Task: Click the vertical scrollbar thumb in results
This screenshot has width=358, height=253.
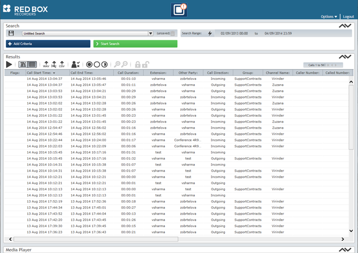Action: click(x=351, y=117)
